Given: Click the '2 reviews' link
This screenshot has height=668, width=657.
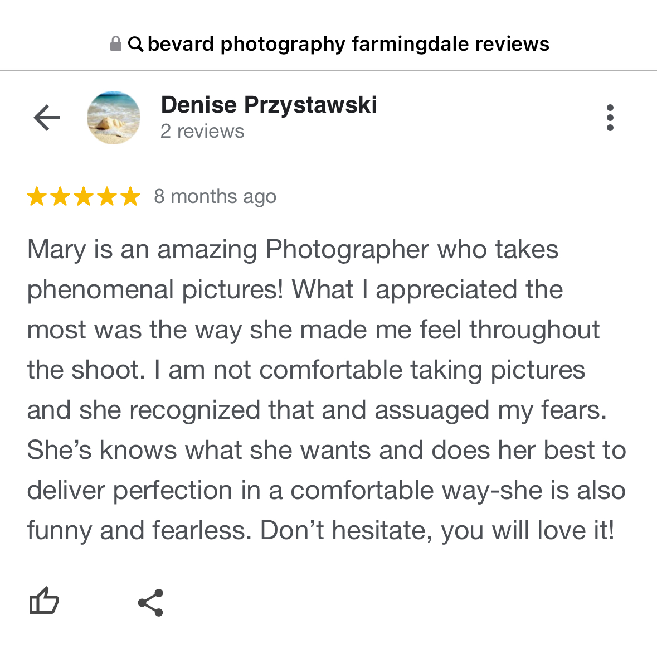Looking at the screenshot, I should 202,132.
